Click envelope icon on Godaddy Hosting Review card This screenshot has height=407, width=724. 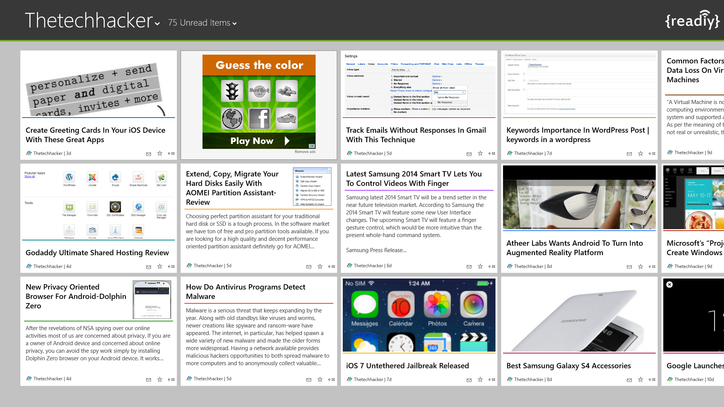point(149,267)
